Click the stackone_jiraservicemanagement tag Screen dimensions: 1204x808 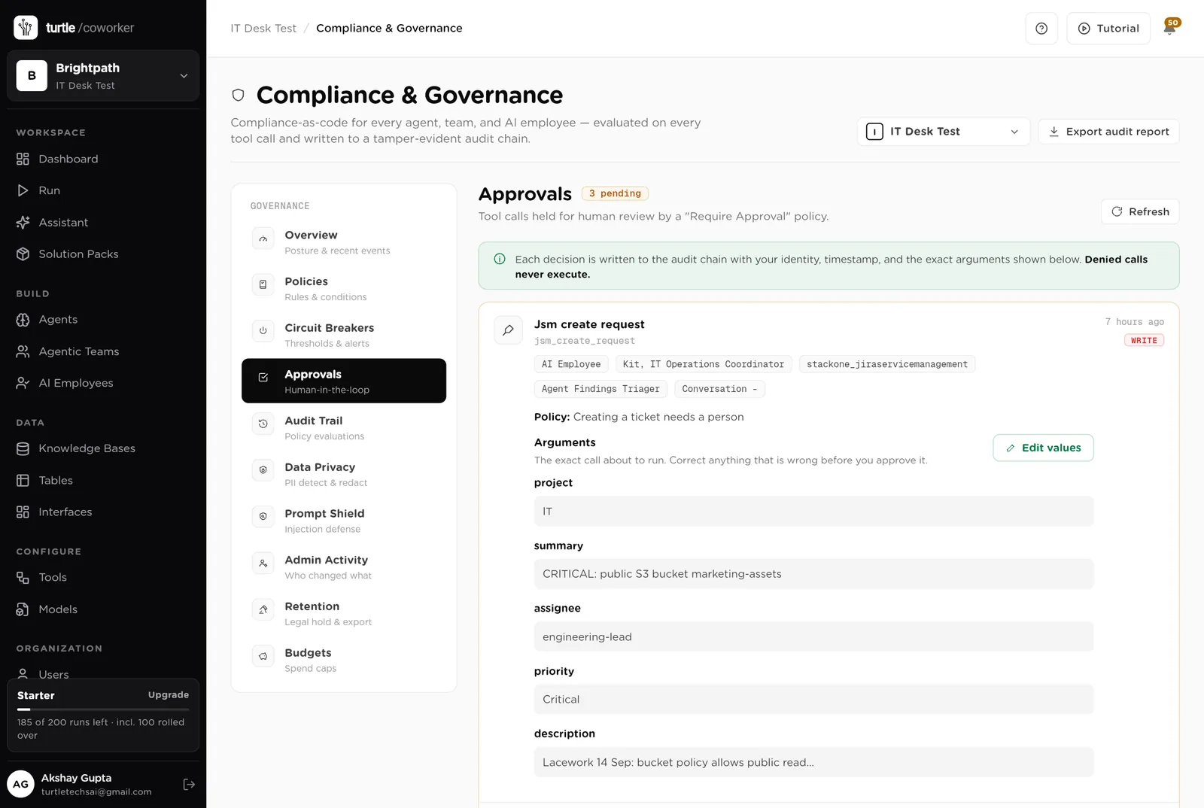pyautogui.click(x=887, y=364)
